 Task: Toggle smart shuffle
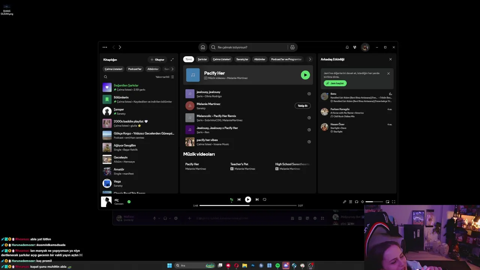[x=232, y=200]
